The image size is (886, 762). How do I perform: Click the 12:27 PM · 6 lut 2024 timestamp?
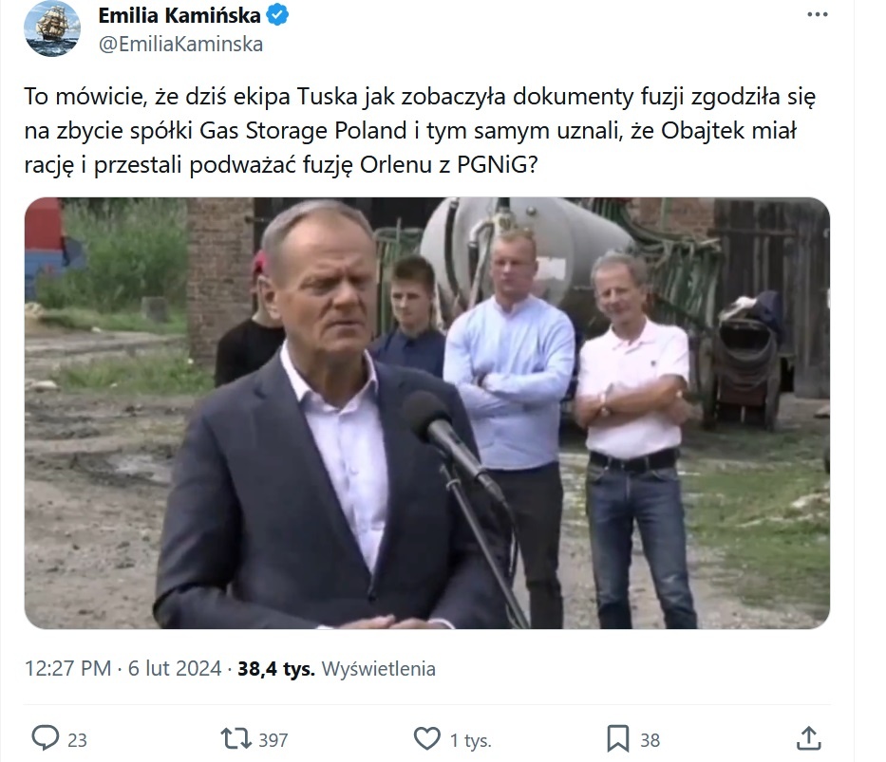pyautogui.click(x=123, y=668)
